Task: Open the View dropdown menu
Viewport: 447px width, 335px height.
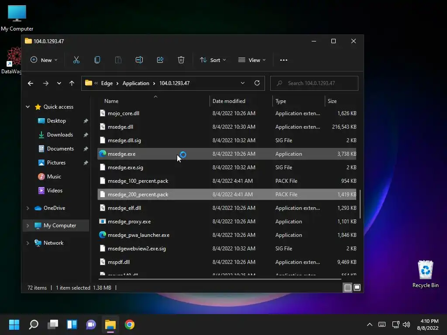Action: click(x=252, y=60)
